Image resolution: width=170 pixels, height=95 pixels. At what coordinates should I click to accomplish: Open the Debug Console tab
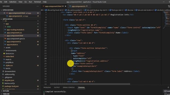click(x=69, y=87)
